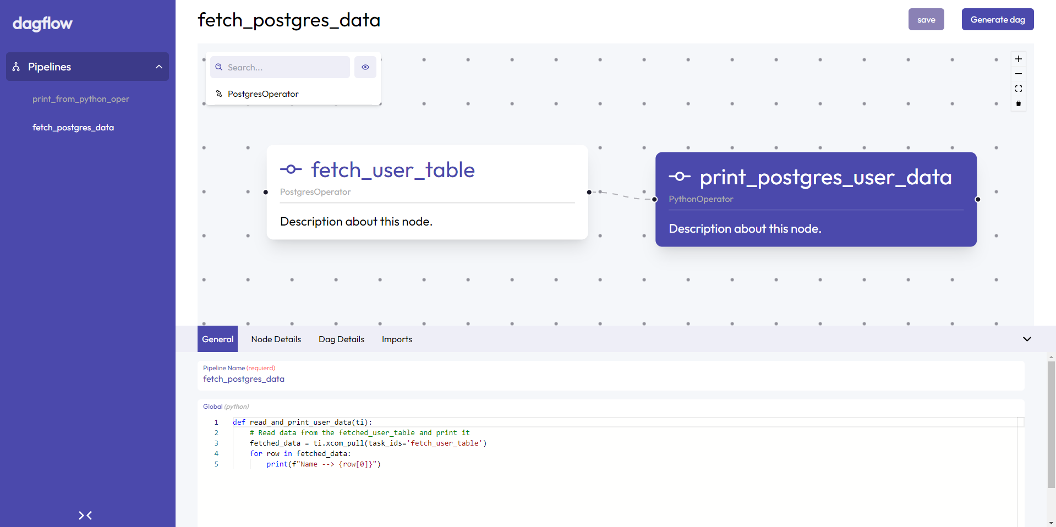The width and height of the screenshot is (1056, 527).
Task: Zoom out of the canvas
Action: coord(1019,74)
